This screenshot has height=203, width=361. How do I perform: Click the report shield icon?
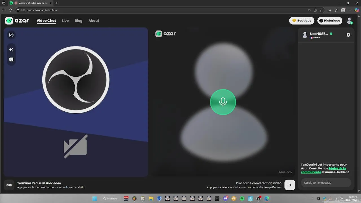pyautogui.click(x=348, y=35)
